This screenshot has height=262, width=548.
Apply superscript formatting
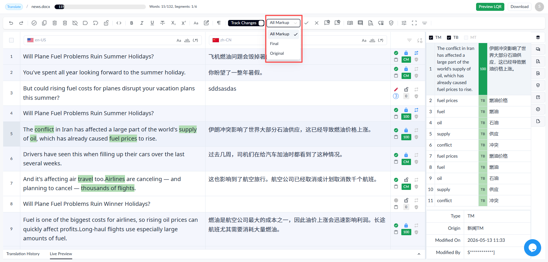(x=184, y=23)
